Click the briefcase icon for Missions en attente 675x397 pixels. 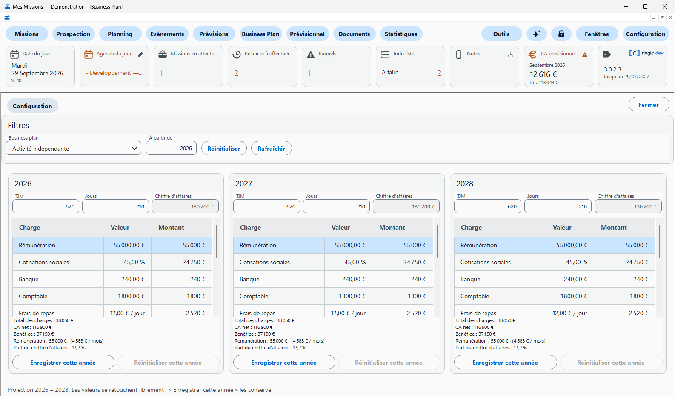[163, 54]
